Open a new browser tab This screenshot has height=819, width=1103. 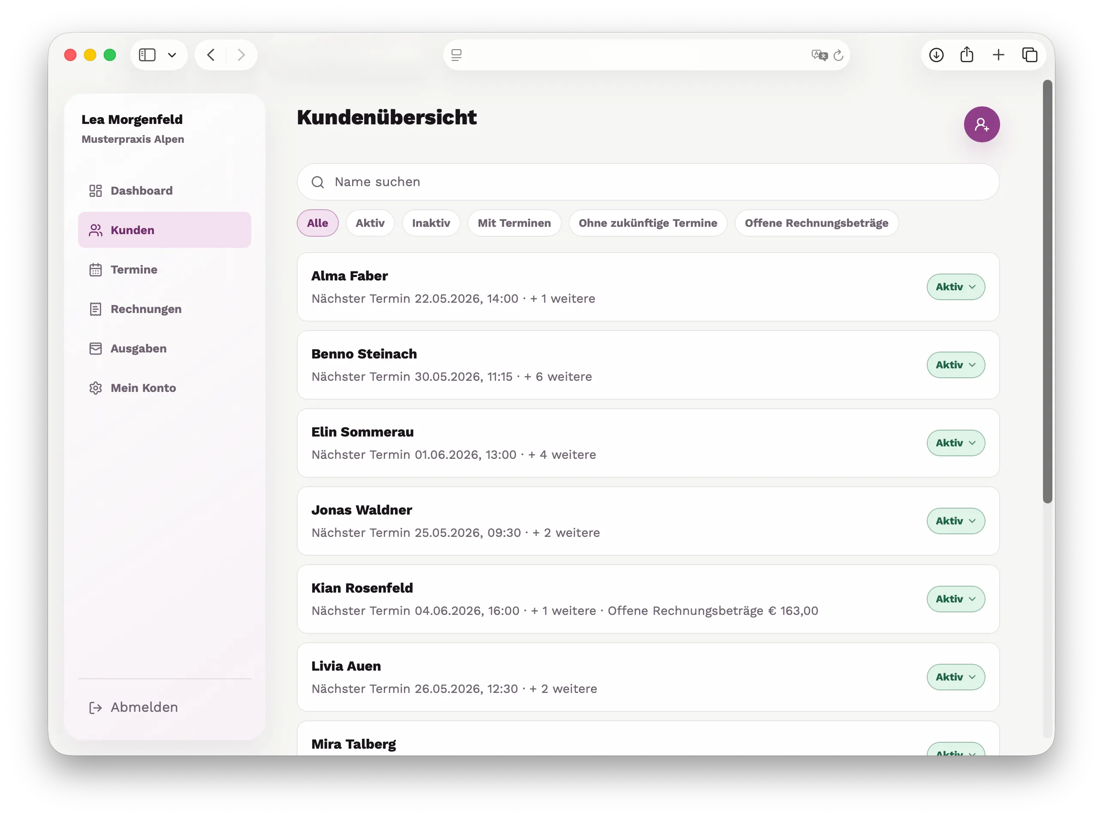pos(998,54)
